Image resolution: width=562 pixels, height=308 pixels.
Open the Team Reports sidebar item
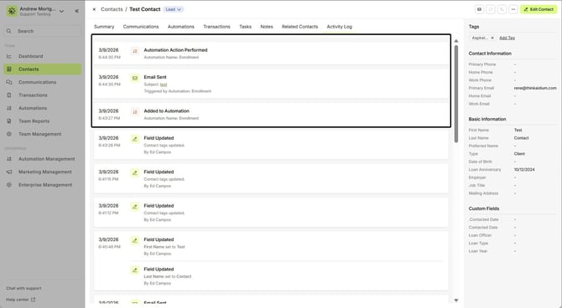[42, 121]
